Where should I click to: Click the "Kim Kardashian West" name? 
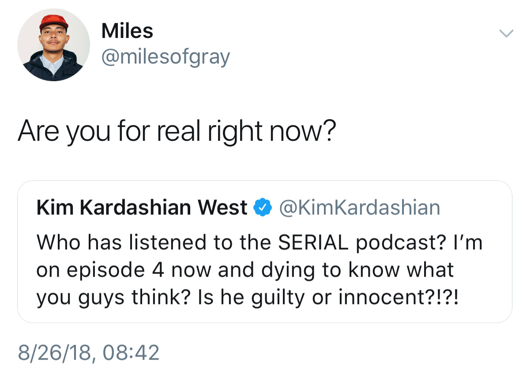[142, 208]
